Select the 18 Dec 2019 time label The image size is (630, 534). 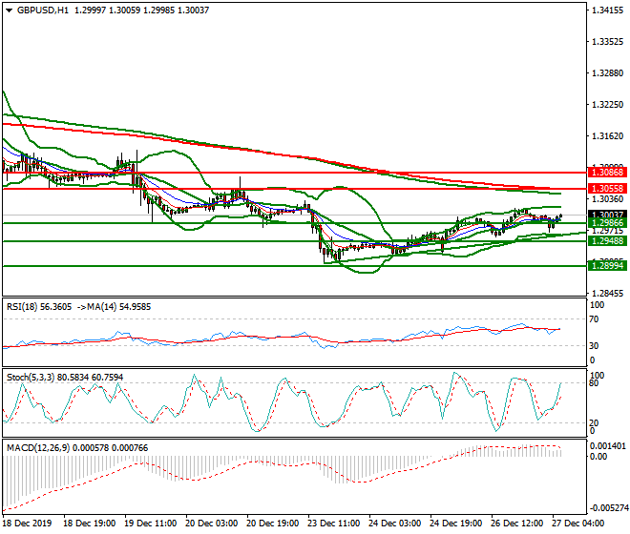[x=28, y=524]
